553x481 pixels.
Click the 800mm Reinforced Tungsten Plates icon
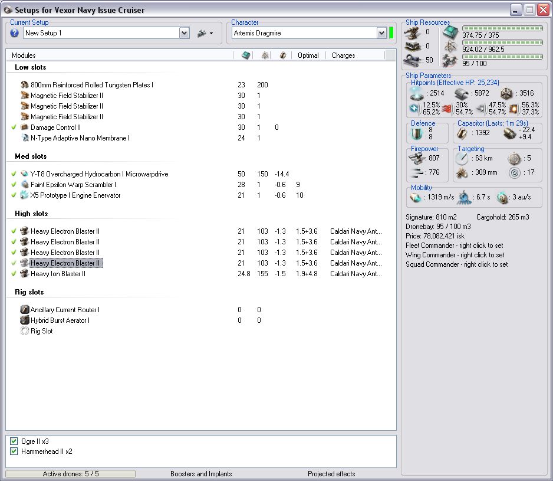coord(25,85)
